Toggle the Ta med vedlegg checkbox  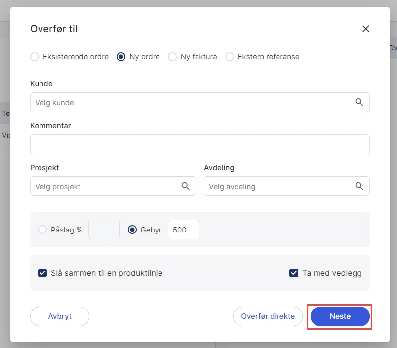pos(294,273)
